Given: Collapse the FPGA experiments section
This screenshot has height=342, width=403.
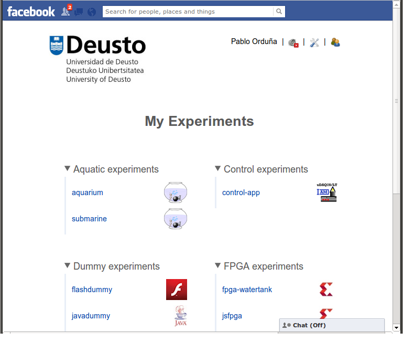Looking at the screenshot, I should click(217, 266).
